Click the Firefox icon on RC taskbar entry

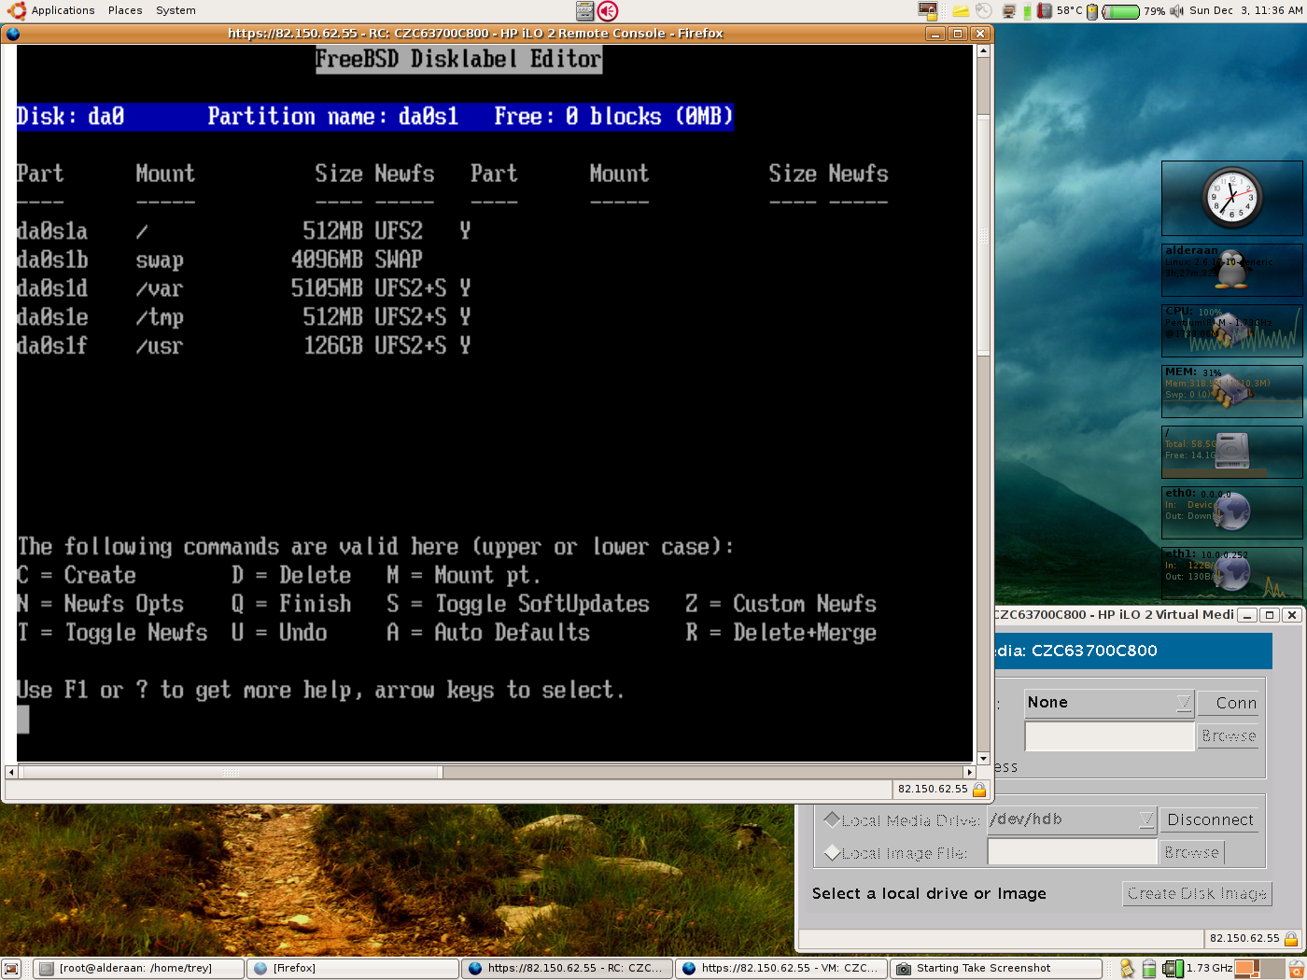[x=475, y=969]
